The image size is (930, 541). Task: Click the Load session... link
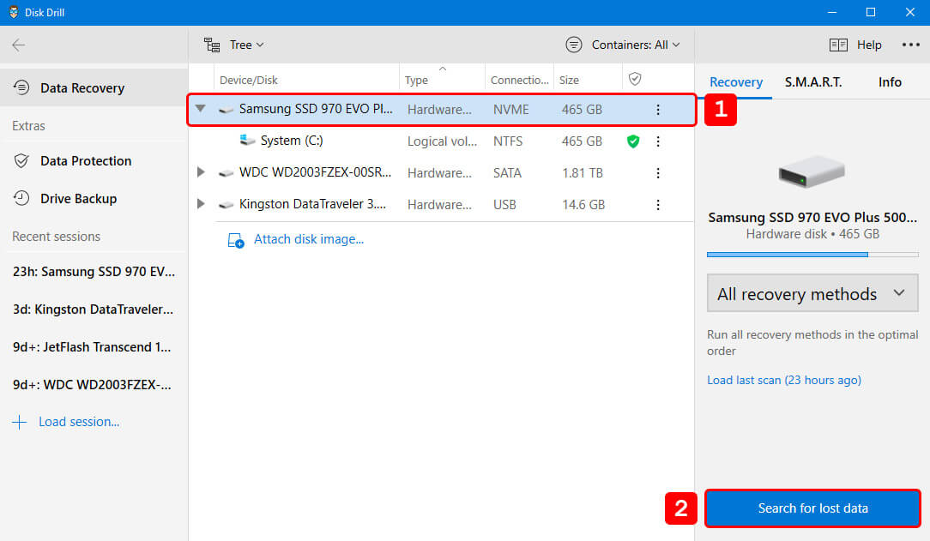(x=79, y=421)
